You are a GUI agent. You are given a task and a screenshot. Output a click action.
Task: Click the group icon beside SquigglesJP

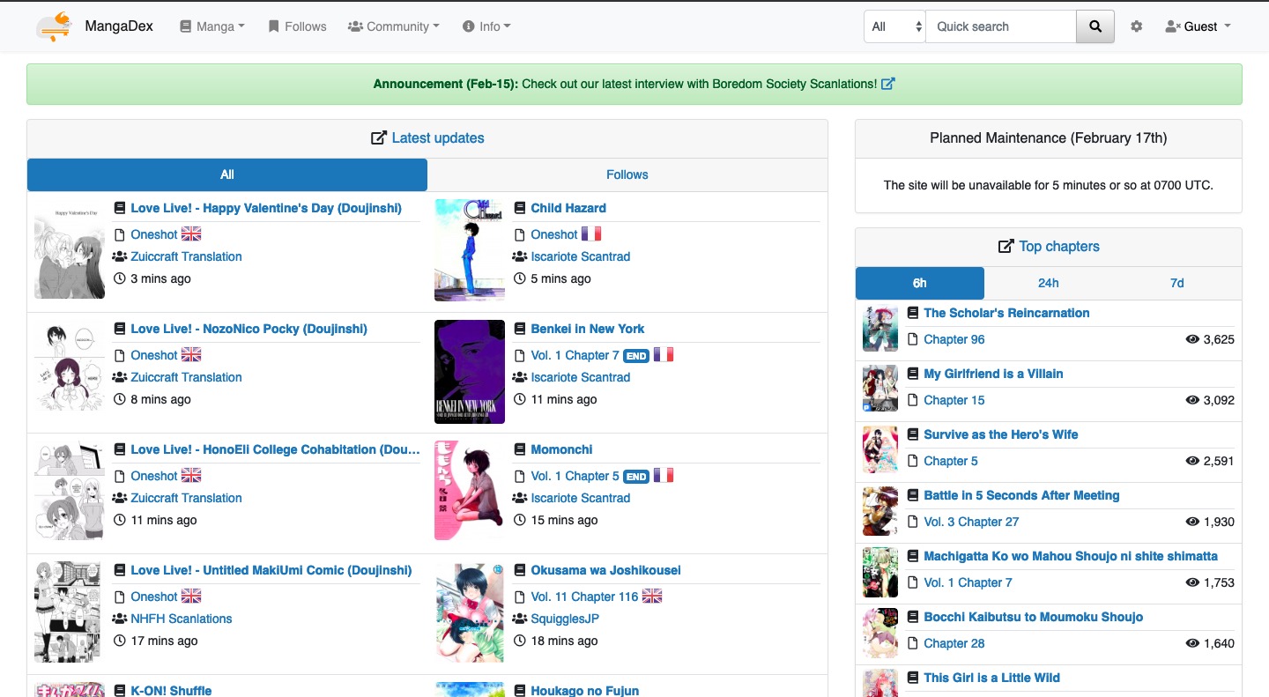point(520,619)
